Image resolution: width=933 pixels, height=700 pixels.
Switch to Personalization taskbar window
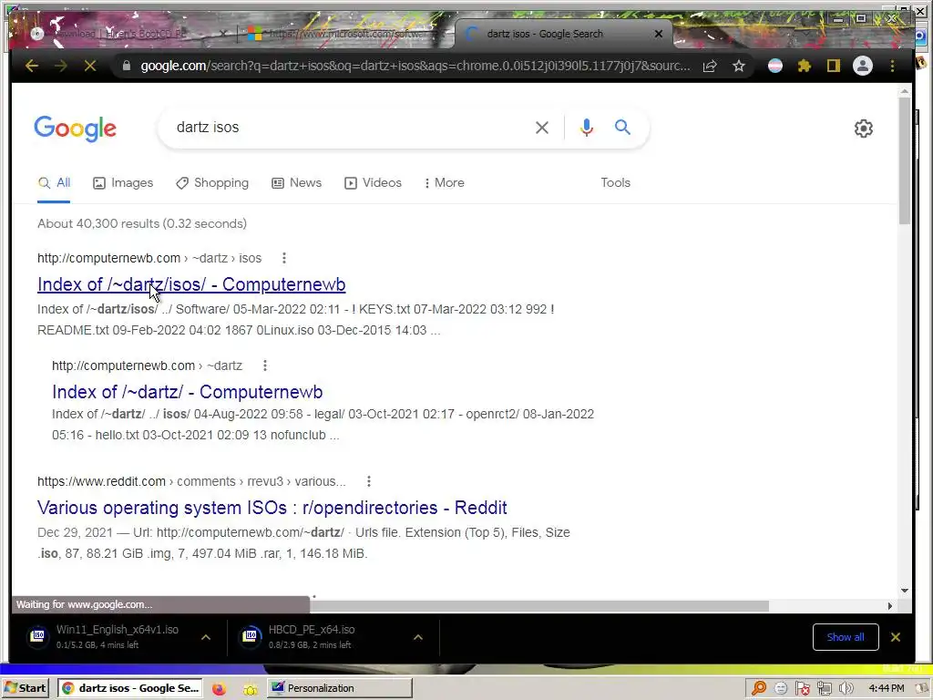click(339, 688)
